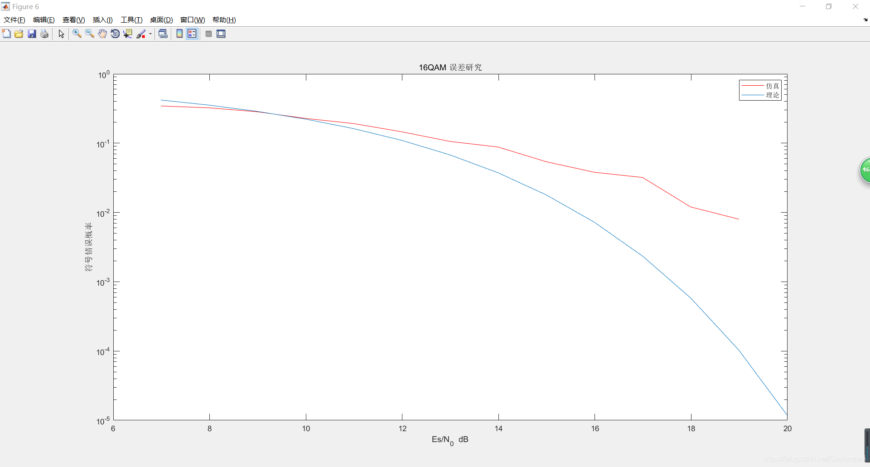The image size is (870, 467).
Task: Click the 符号错误概率 y-axis label
Action: [x=88, y=247]
